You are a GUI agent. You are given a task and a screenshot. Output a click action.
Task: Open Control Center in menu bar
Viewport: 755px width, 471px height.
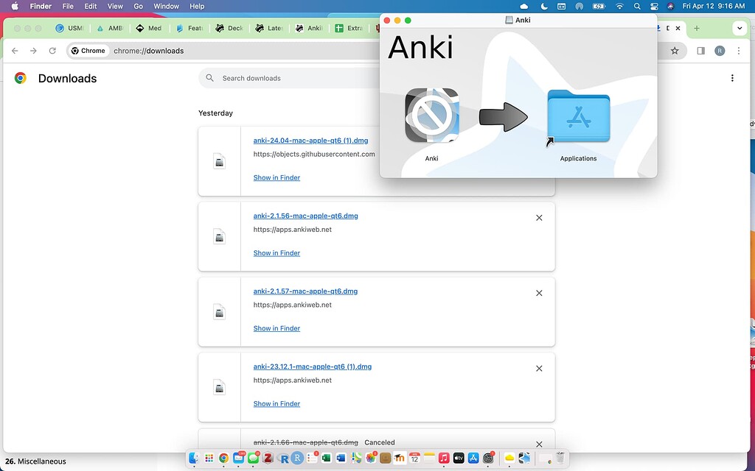click(654, 6)
